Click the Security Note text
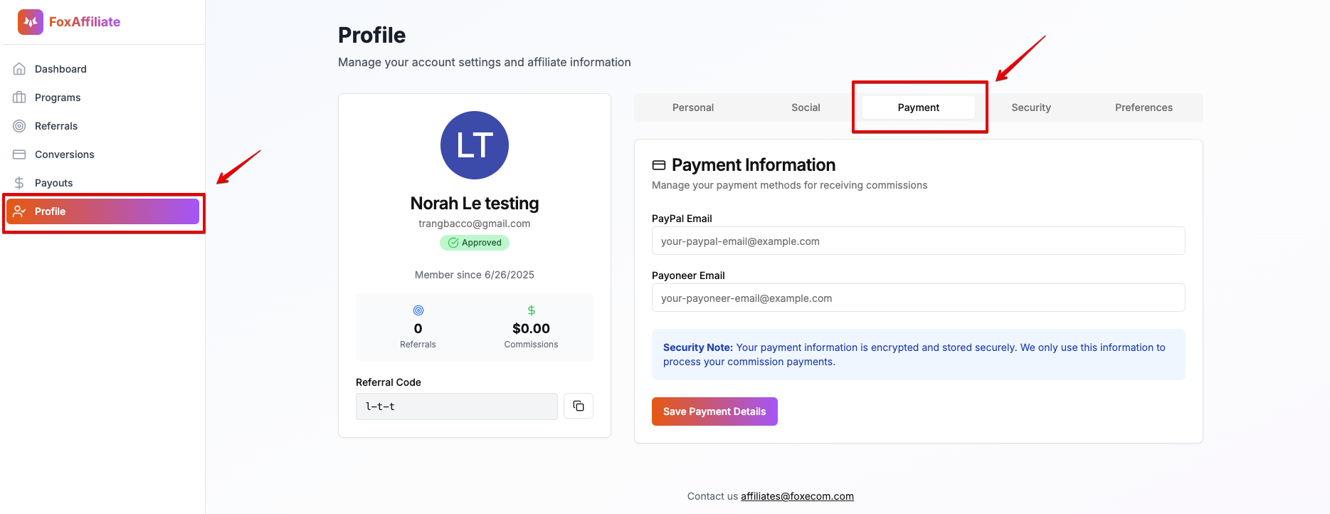The image size is (1330, 514). (914, 355)
